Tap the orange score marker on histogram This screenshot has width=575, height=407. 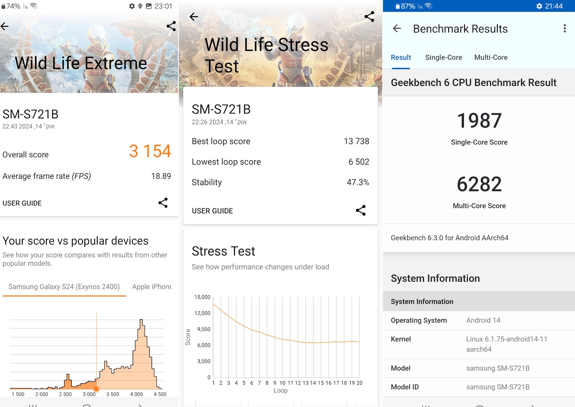click(97, 389)
